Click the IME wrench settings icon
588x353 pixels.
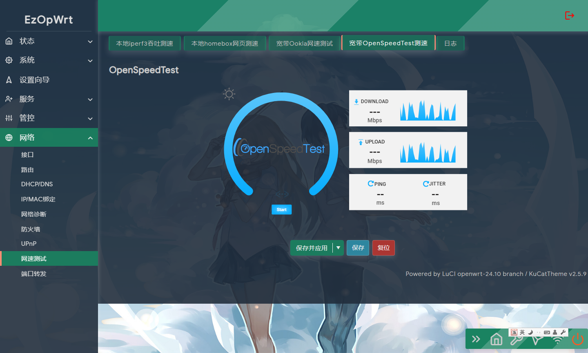coord(563,332)
